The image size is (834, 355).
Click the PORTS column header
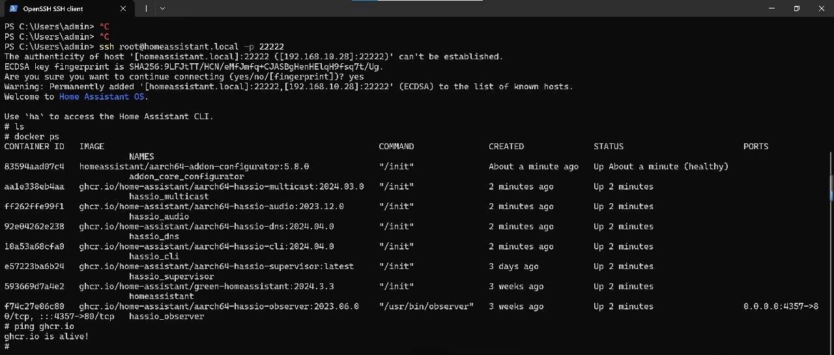756,147
